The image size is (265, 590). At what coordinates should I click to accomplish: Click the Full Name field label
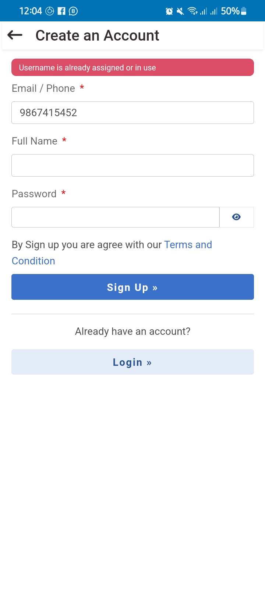pyautogui.click(x=35, y=141)
